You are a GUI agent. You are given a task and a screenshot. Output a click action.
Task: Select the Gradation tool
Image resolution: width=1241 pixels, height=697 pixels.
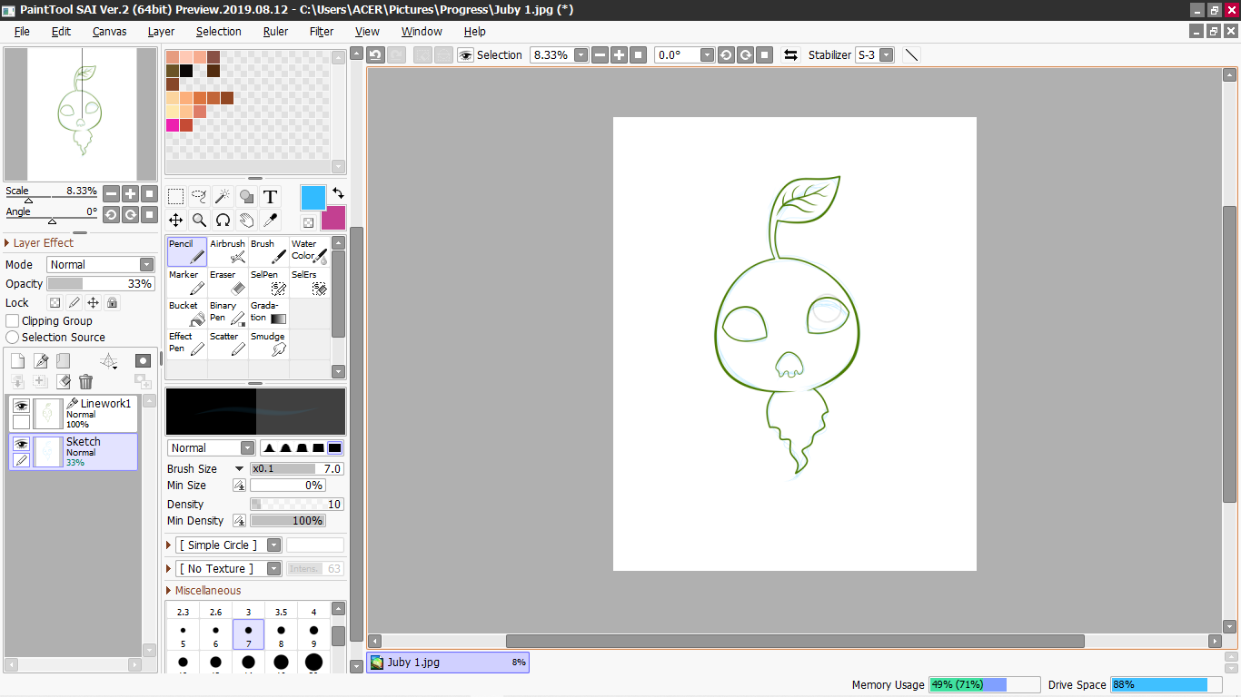[269, 313]
